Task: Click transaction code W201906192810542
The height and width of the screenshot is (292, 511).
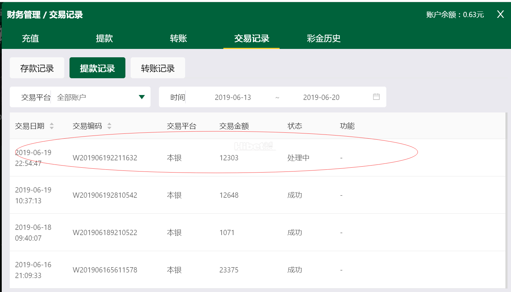Action: (x=105, y=195)
